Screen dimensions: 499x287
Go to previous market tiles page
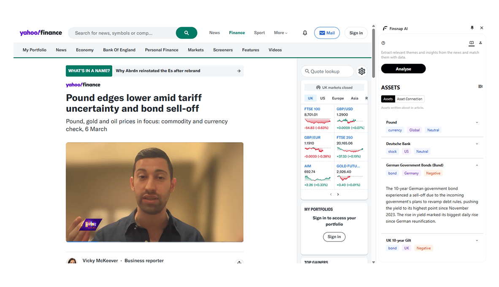[x=331, y=195]
